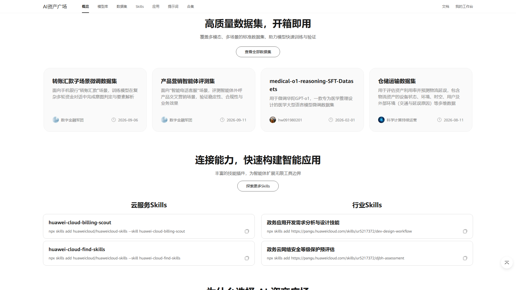516x290 pixels.
Task: Click the 行业Skills heading
Action: click(x=367, y=205)
